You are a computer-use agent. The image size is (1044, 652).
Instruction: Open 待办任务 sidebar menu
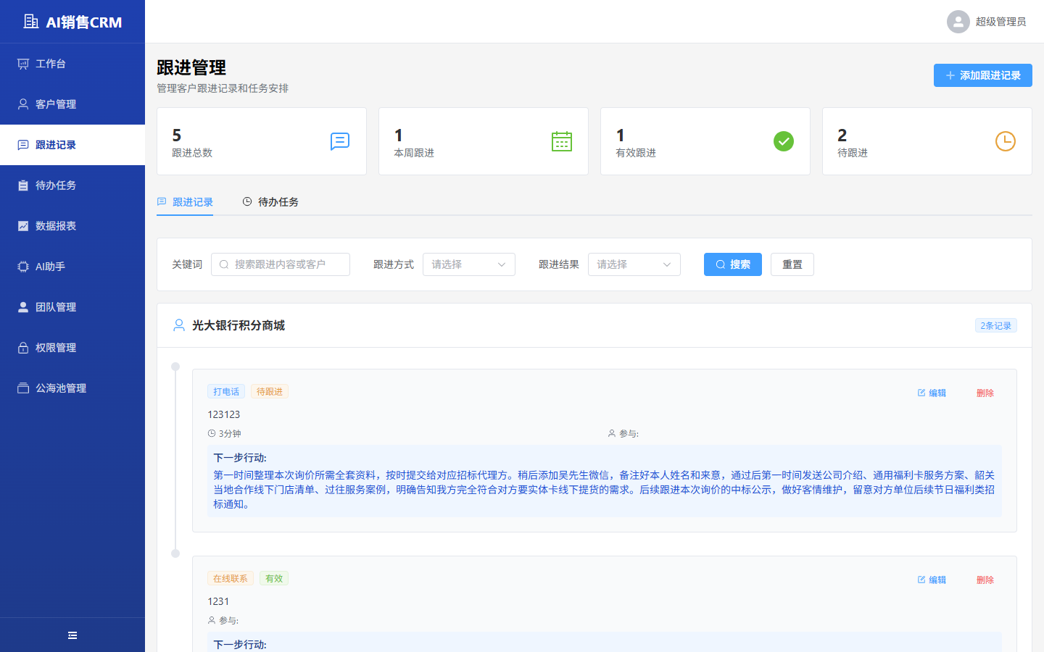pos(72,185)
